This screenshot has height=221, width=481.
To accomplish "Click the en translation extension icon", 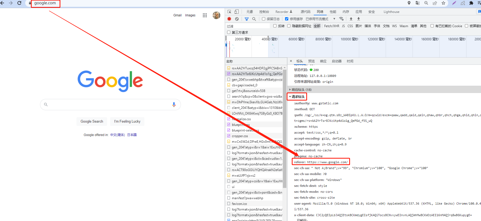I will click(x=463, y=3).
